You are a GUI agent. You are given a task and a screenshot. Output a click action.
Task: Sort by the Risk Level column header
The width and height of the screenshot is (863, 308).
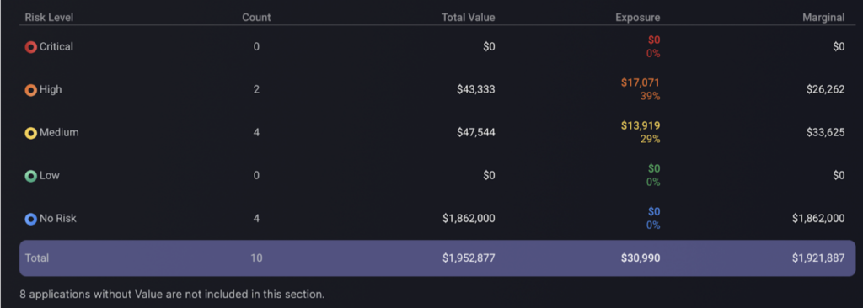coord(49,18)
